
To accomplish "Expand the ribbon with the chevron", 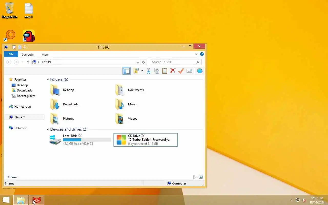I will tap(196, 54).
